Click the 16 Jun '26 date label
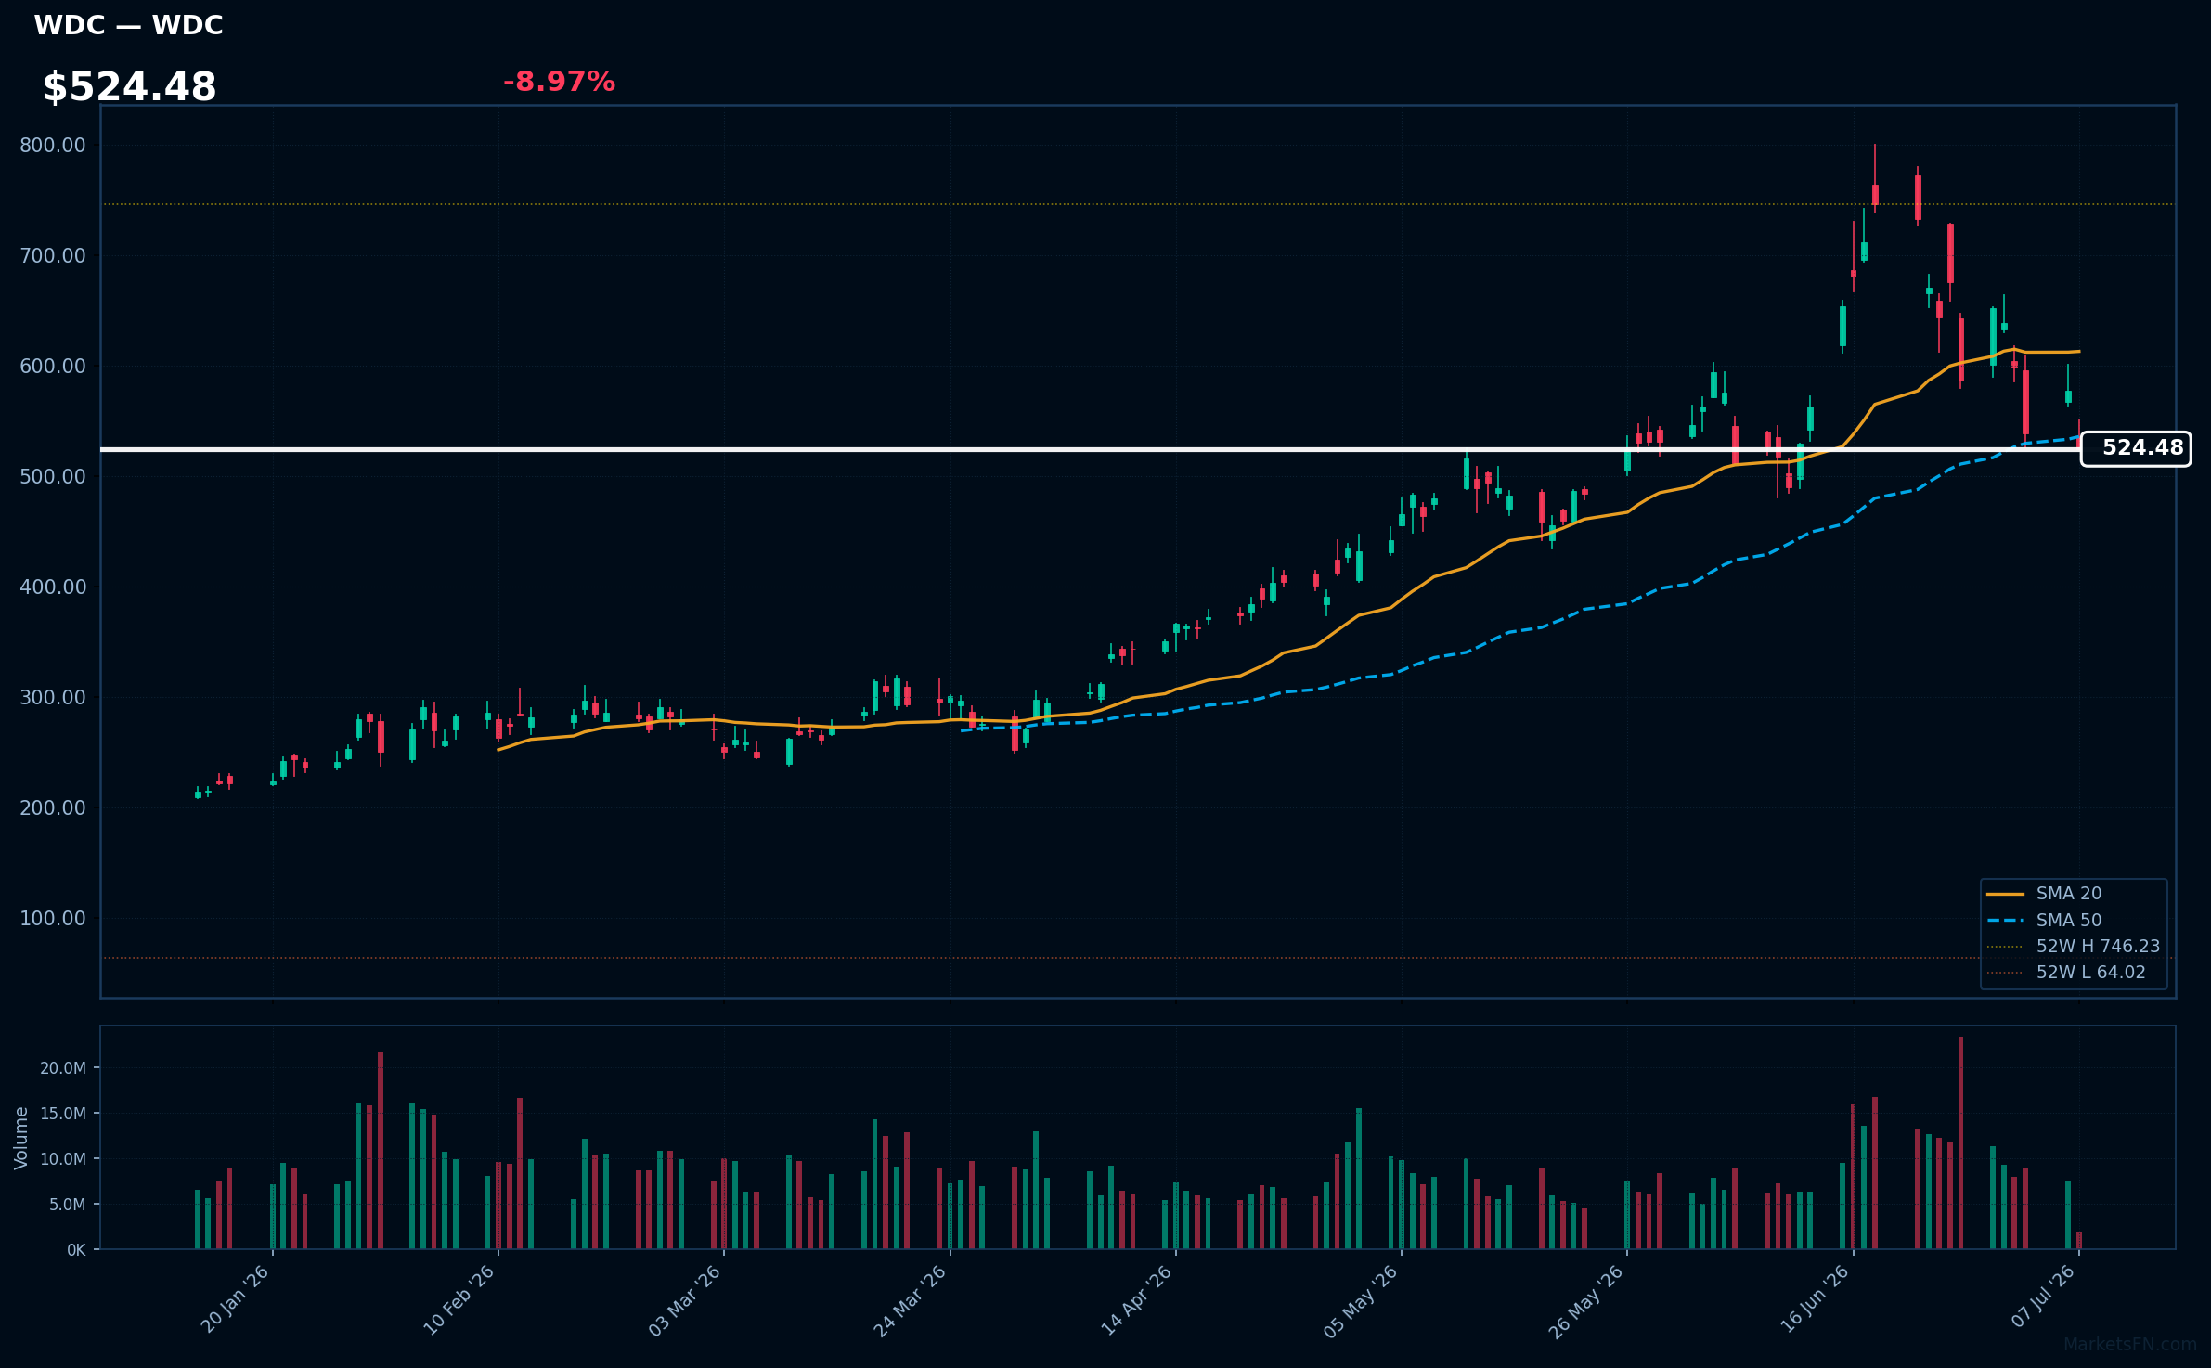The width and height of the screenshot is (2211, 1368). point(1815,1299)
